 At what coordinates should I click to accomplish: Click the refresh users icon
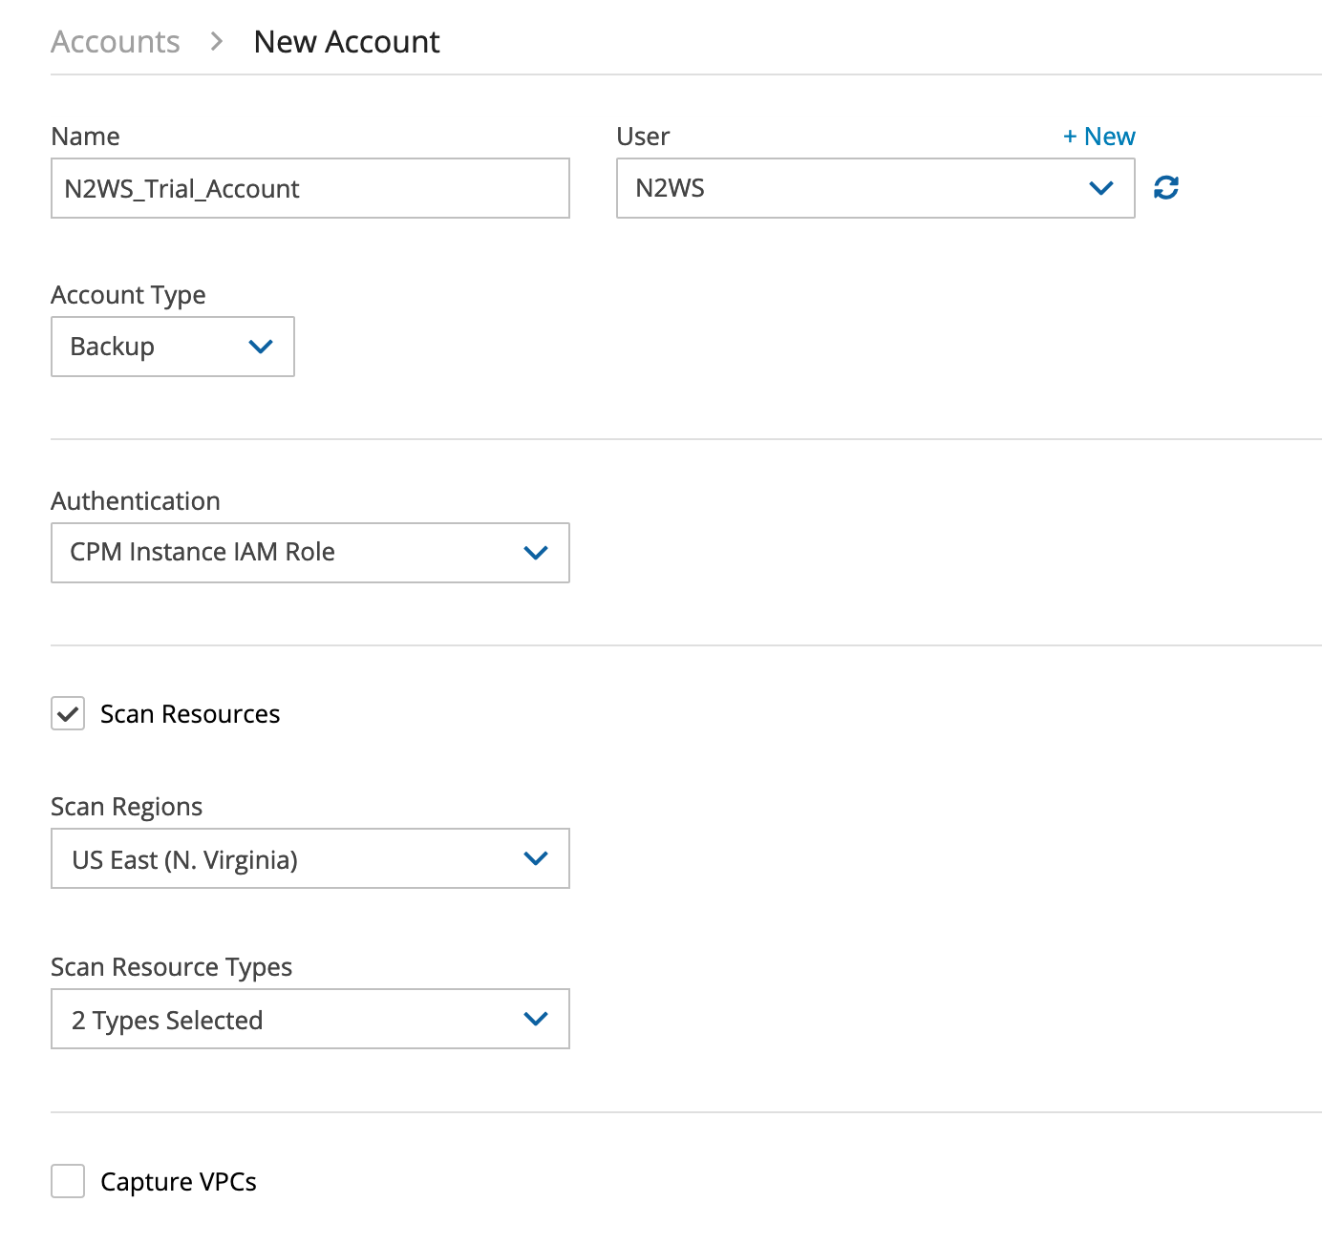pyautogui.click(x=1165, y=188)
